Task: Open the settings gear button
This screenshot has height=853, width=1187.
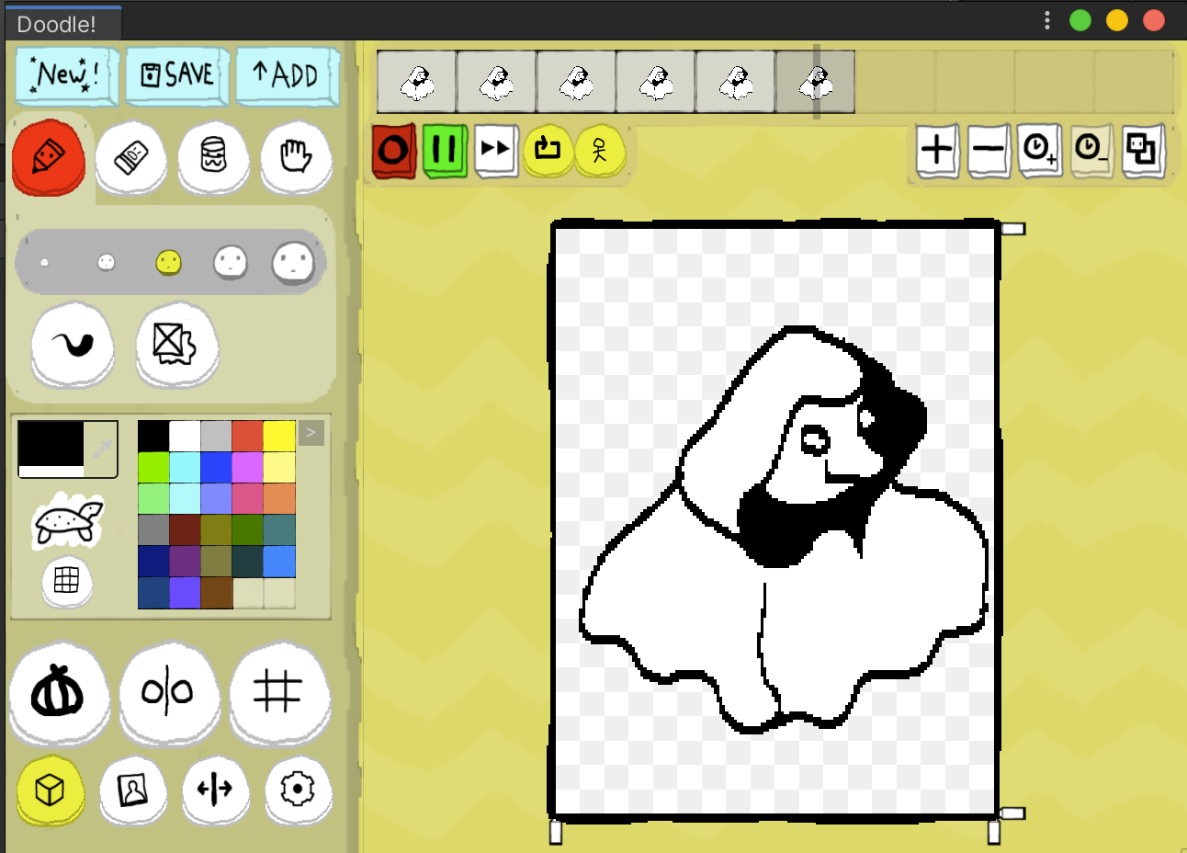Action: (298, 790)
